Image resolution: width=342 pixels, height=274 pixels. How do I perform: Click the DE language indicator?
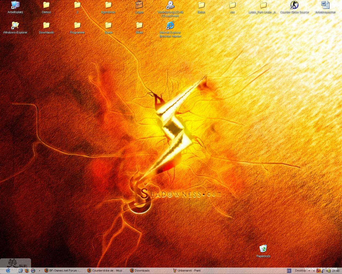(289, 271)
